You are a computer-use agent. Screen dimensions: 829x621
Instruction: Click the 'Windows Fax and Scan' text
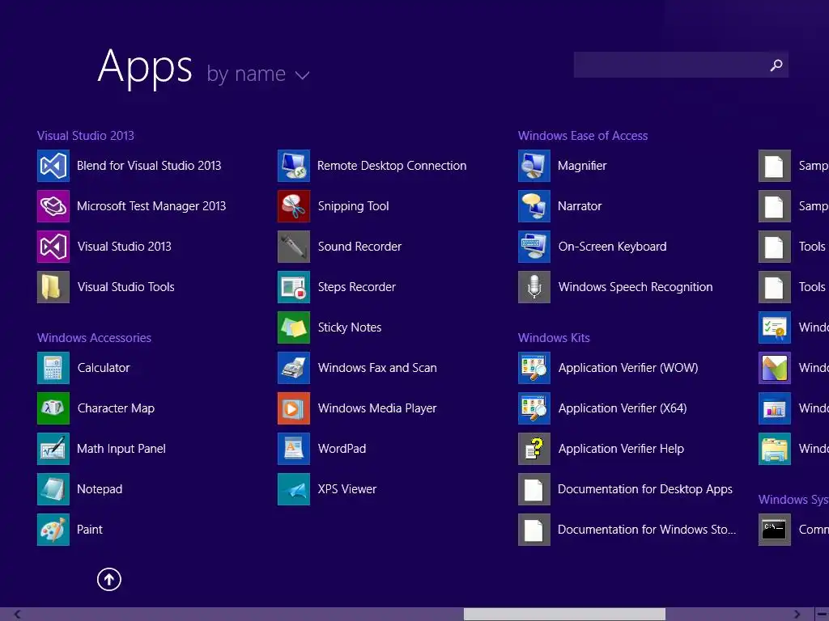377,368
